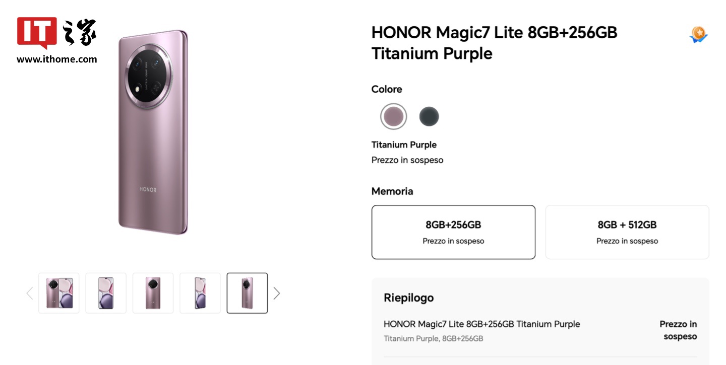Open second thumbnail with front view
The height and width of the screenshot is (365, 726).
[106, 293]
